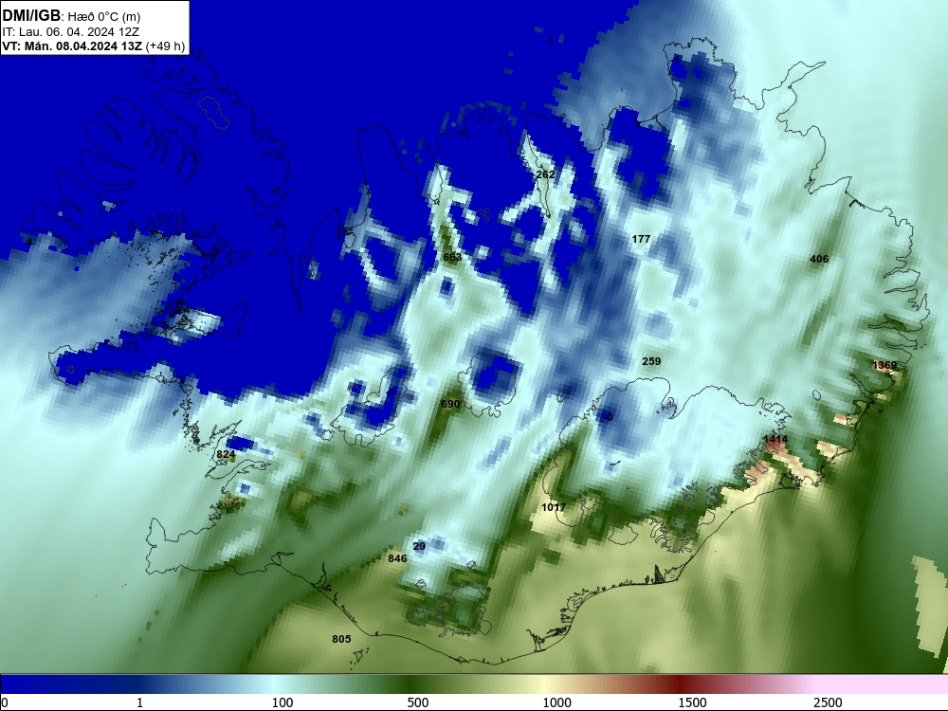Click the 663 map value label
The height and width of the screenshot is (711, 948).
452,257
